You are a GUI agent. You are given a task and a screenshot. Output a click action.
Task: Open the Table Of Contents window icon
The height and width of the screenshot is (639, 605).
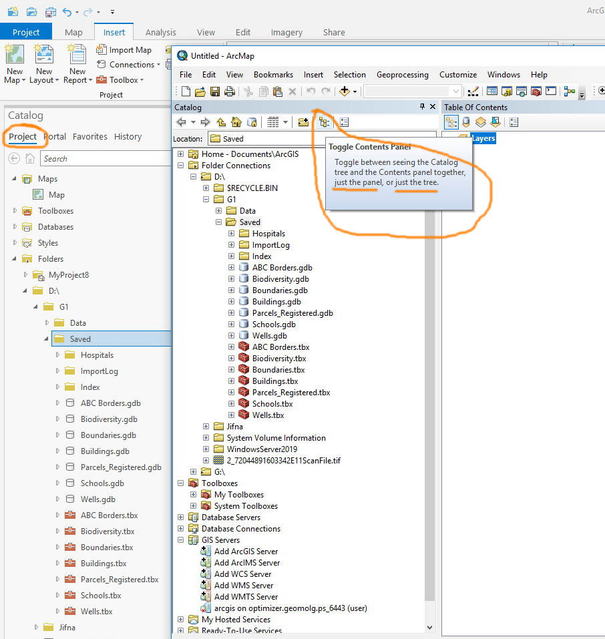pos(492,91)
